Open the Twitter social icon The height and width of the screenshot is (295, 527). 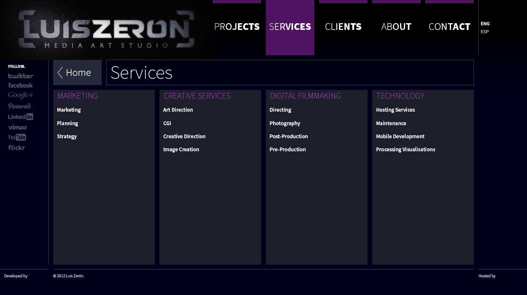pos(21,76)
